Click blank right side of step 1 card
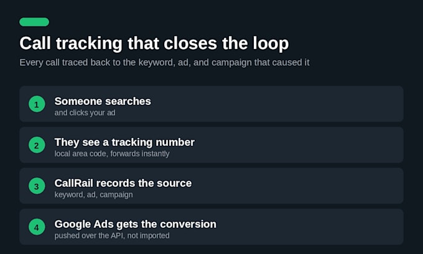This screenshot has height=254, width=423. [x=297, y=104]
